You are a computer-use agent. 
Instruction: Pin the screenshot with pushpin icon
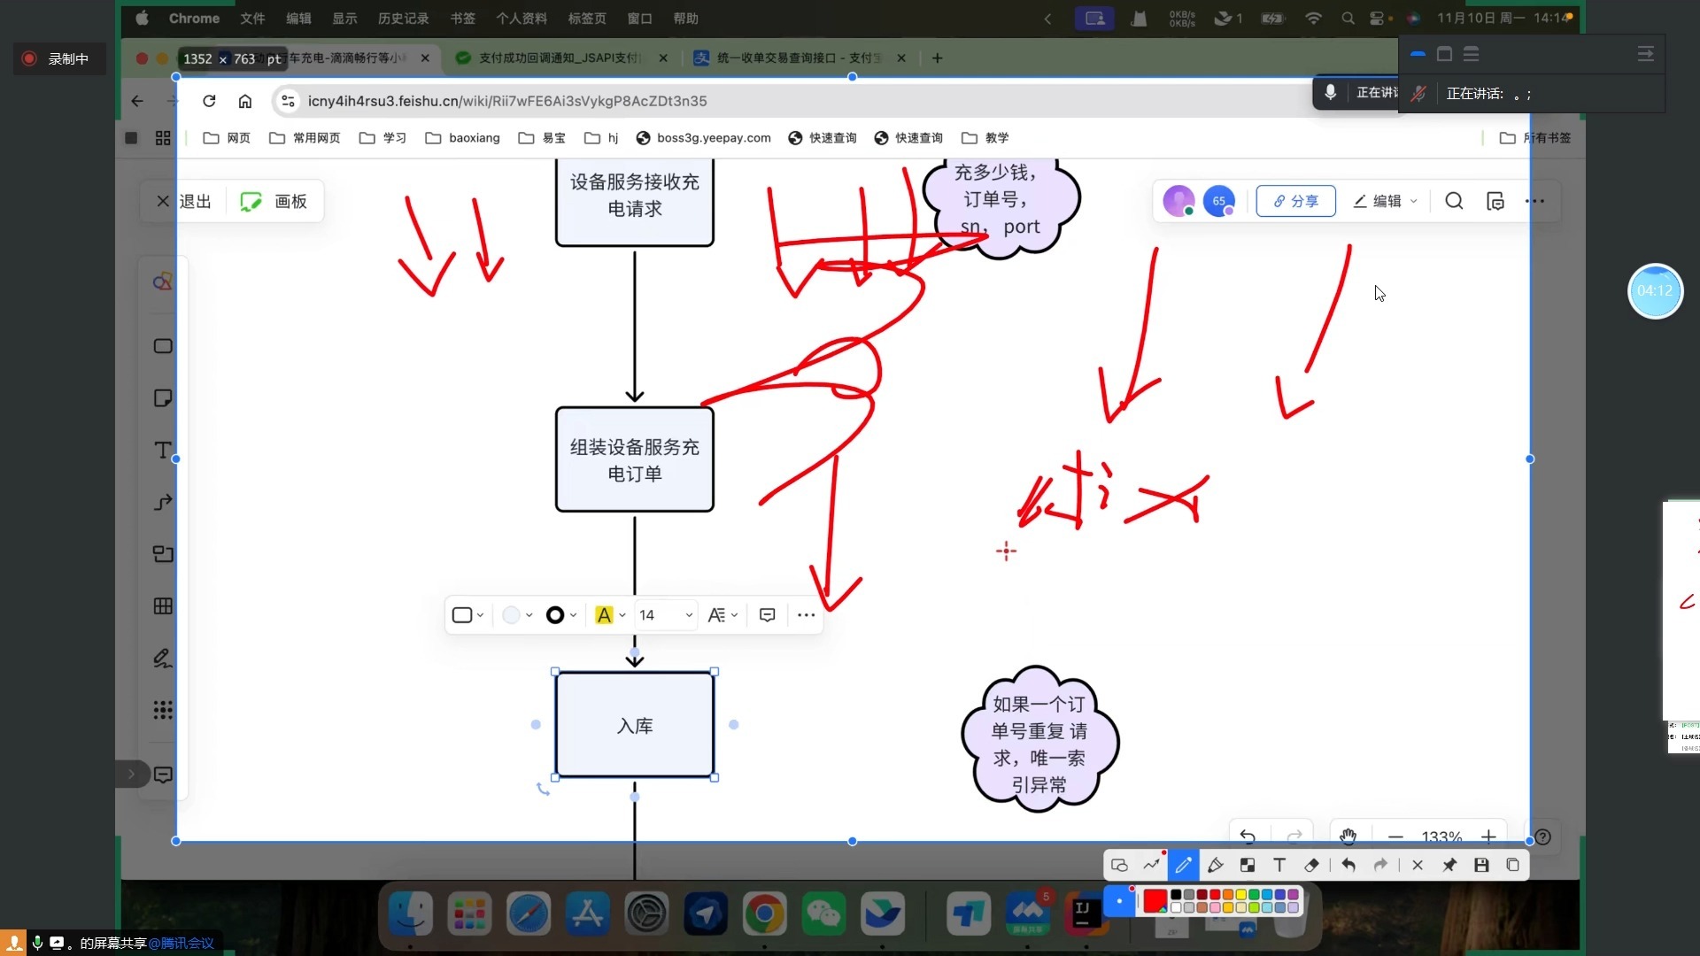coord(1449,865)
